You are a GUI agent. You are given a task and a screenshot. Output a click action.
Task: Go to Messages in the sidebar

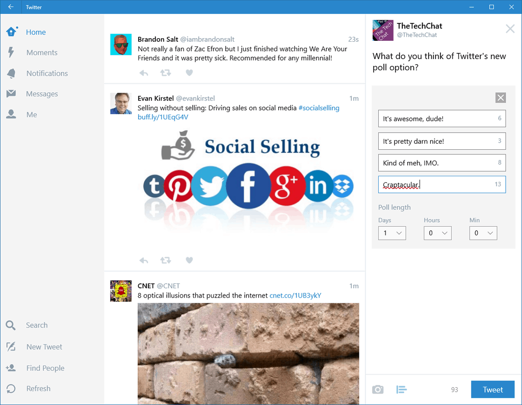[x=42, y=94]
